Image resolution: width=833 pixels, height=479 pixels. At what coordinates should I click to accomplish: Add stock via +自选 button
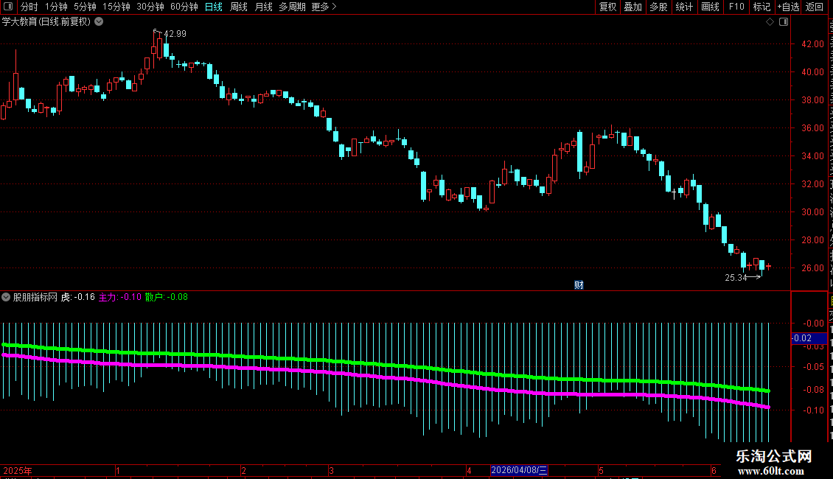coord(788,7)
